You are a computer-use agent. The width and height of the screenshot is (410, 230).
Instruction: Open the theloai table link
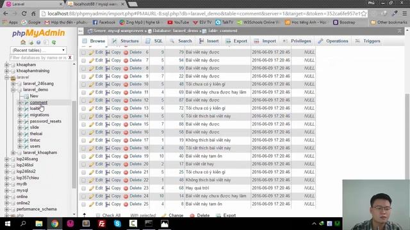tap(36, 134)
